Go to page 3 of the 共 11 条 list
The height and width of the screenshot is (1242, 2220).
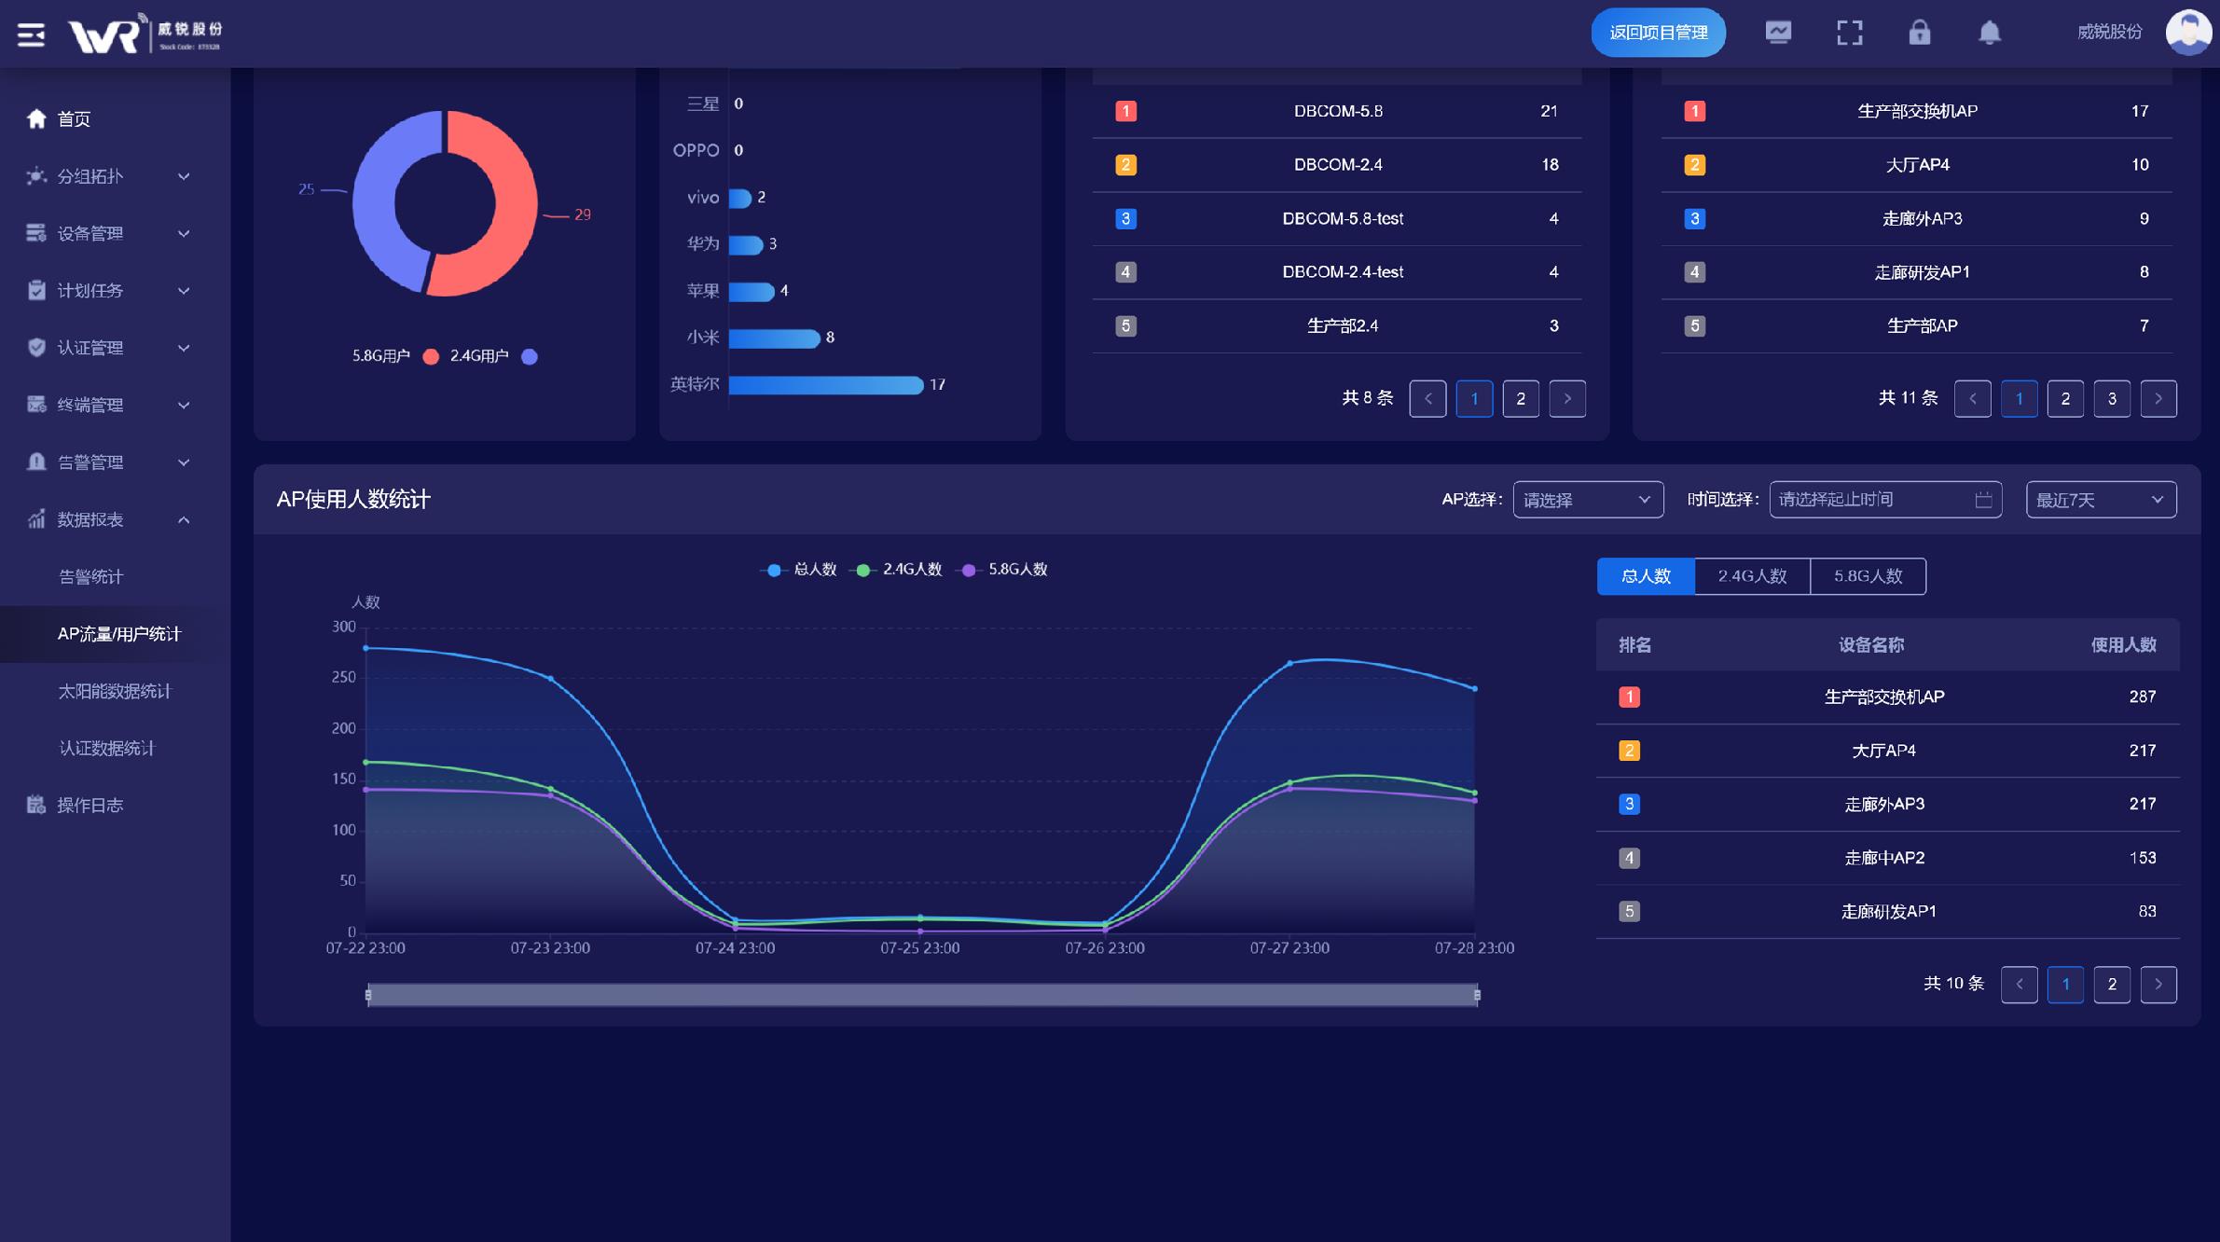coord(2112,399)
